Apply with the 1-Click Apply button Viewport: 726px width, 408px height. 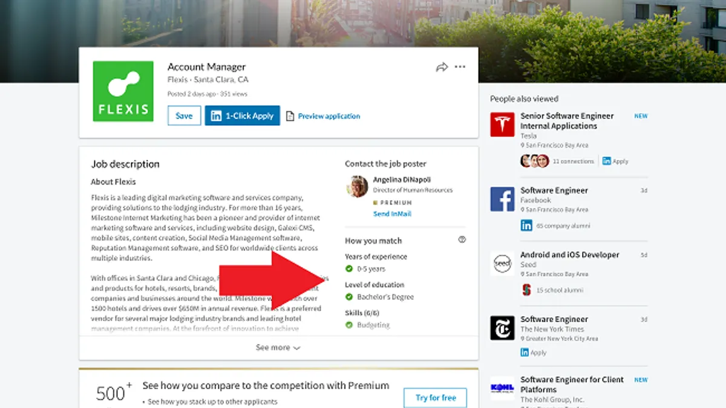tap(242, 116)
